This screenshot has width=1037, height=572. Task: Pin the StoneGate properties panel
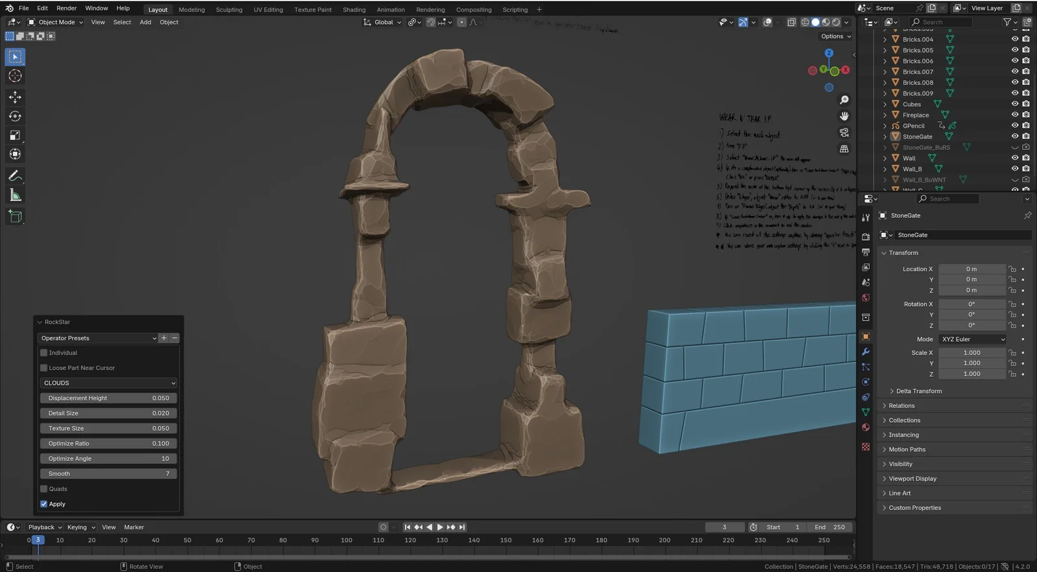tap(1027, 215)
